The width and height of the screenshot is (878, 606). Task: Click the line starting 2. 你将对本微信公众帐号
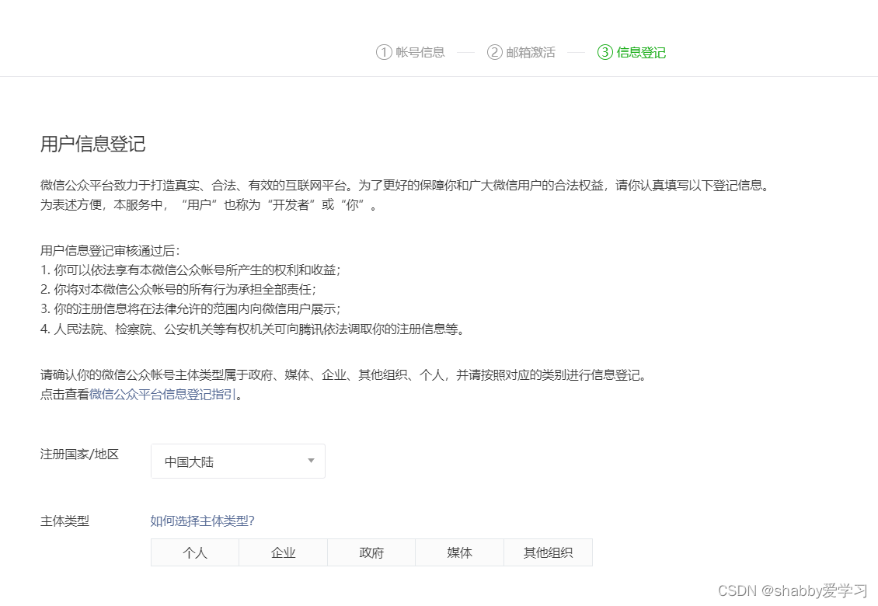(178, 290)
